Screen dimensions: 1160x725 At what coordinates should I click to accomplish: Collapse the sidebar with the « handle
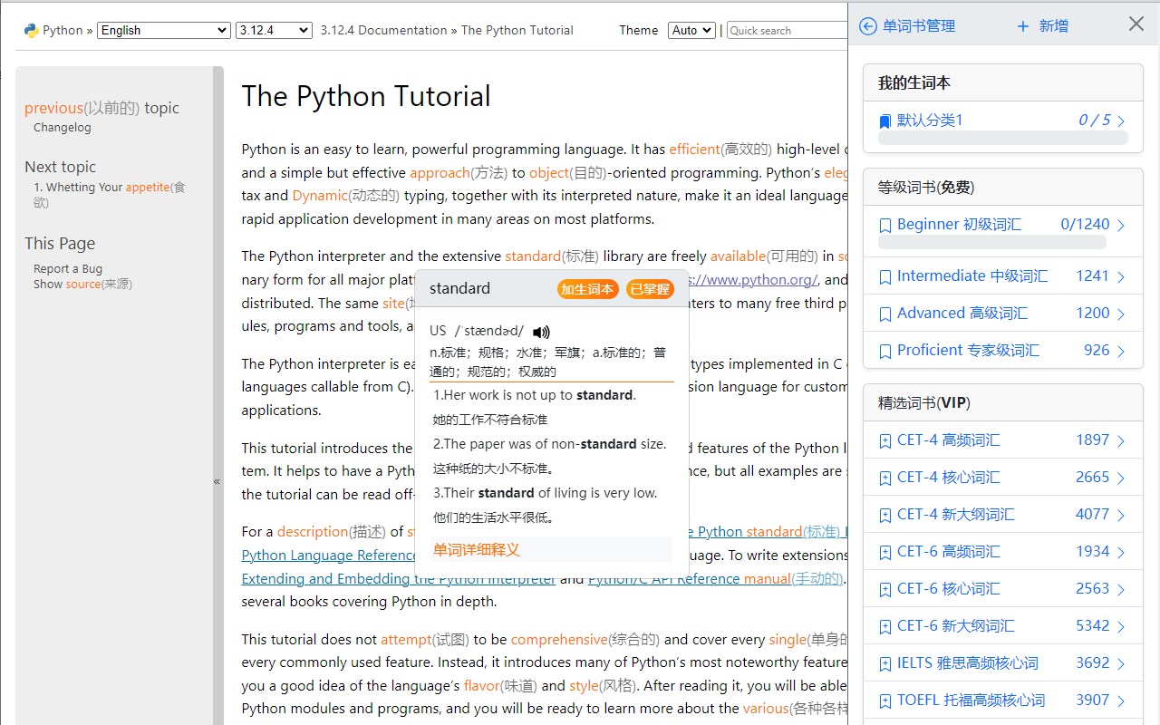coord(217,481)
